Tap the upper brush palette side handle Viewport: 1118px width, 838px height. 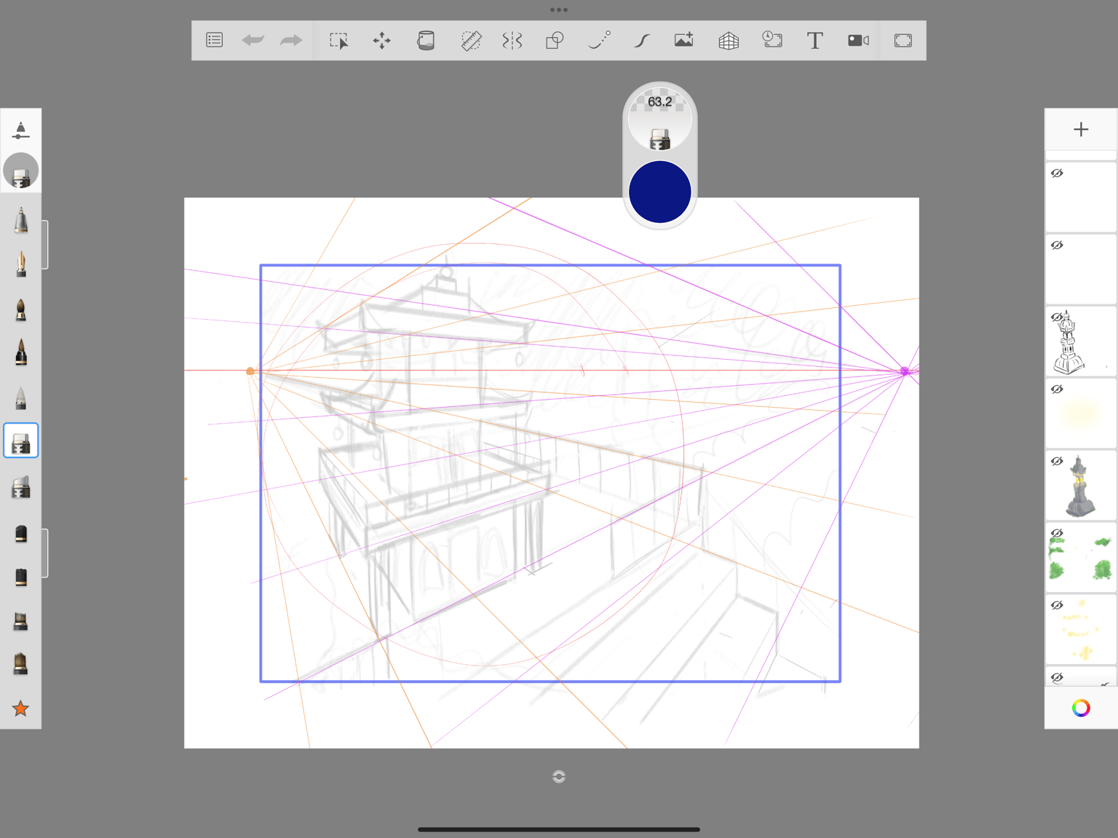(x=45, y=245)
